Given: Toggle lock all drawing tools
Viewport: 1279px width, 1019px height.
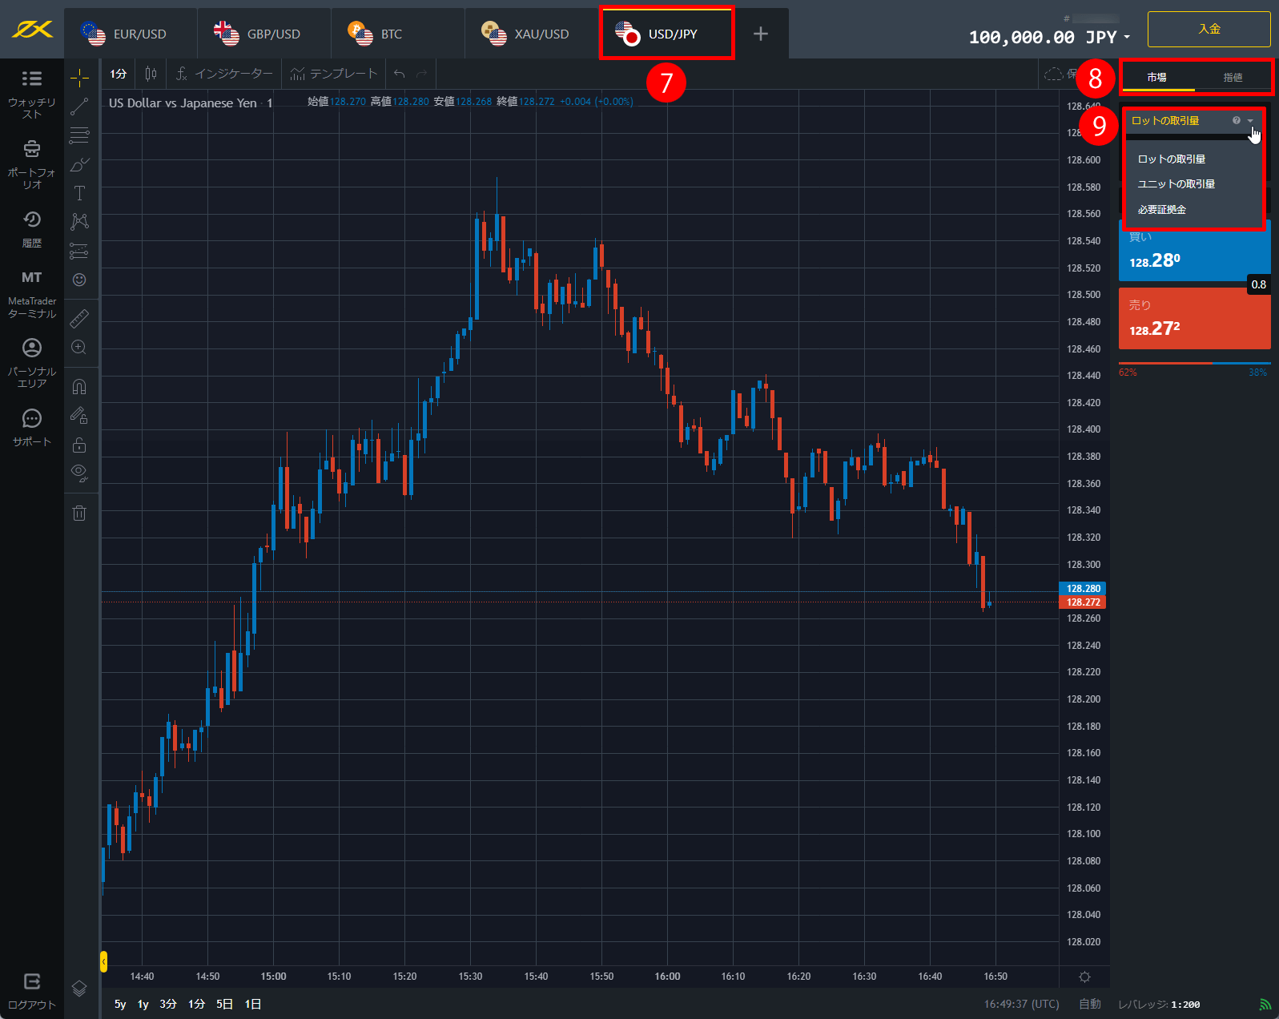Looking at the screenshot, I should pos(79,445).
